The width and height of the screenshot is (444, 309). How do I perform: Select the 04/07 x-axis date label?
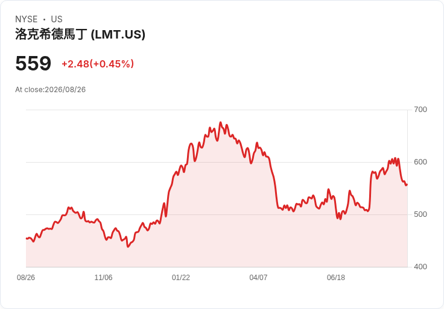pos(258,278)
